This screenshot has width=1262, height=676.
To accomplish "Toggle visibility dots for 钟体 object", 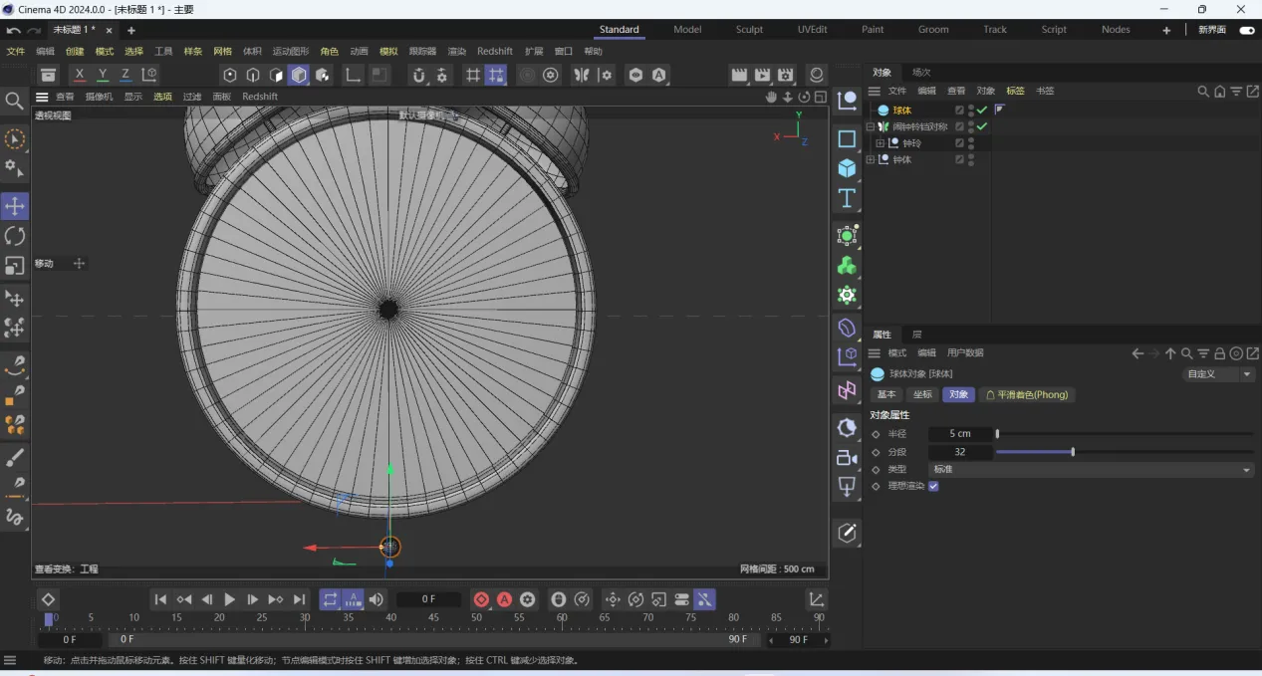I will click(971, 159).
